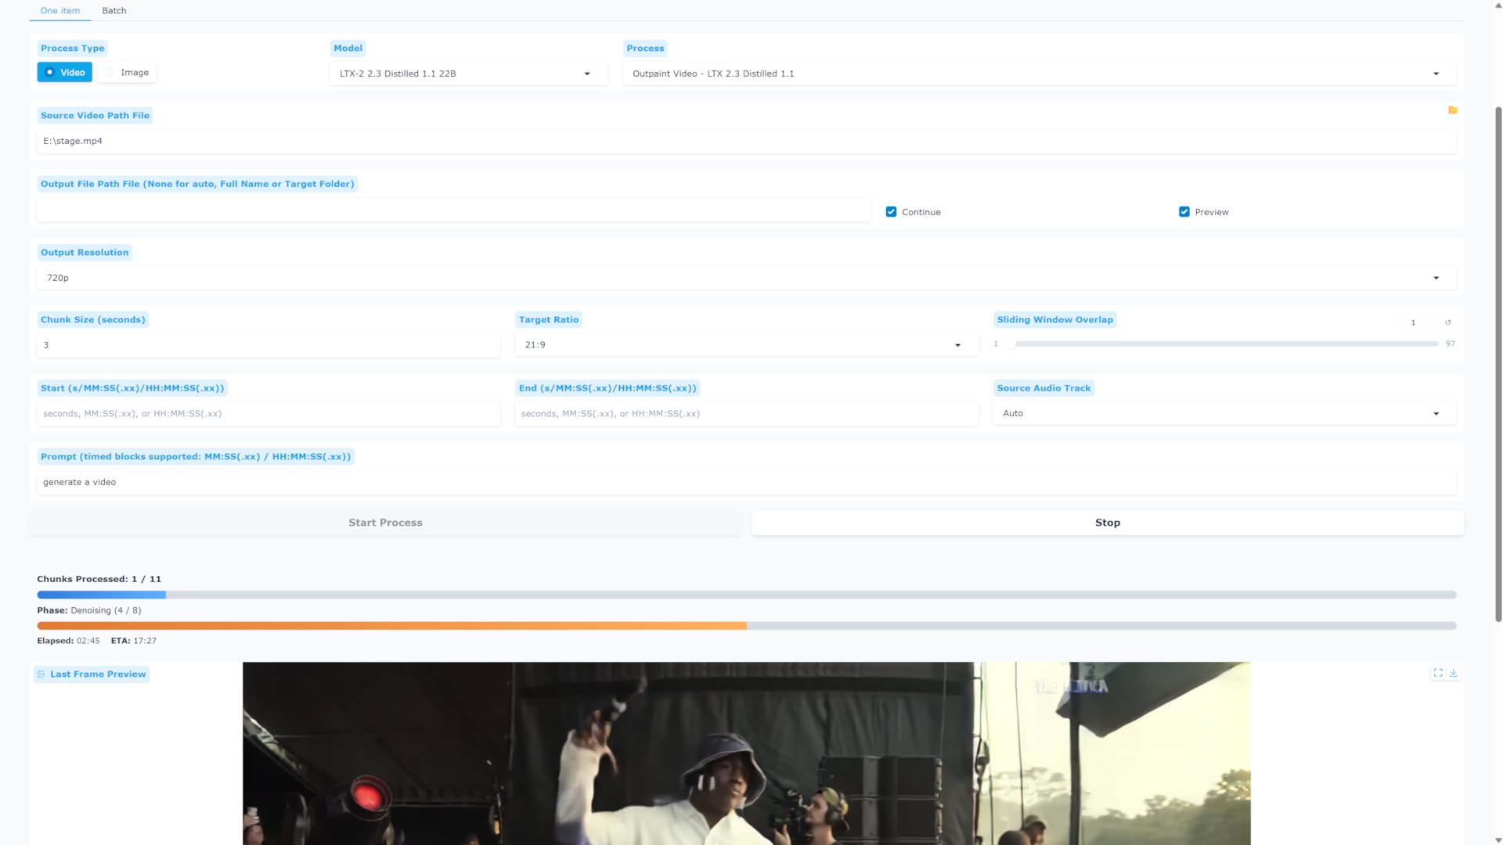Click the ETA 17:27 readout

134,641
